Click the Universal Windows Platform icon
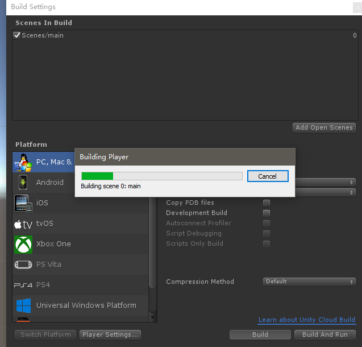Viewport: 362px width, 347px height. coord(23,305)
